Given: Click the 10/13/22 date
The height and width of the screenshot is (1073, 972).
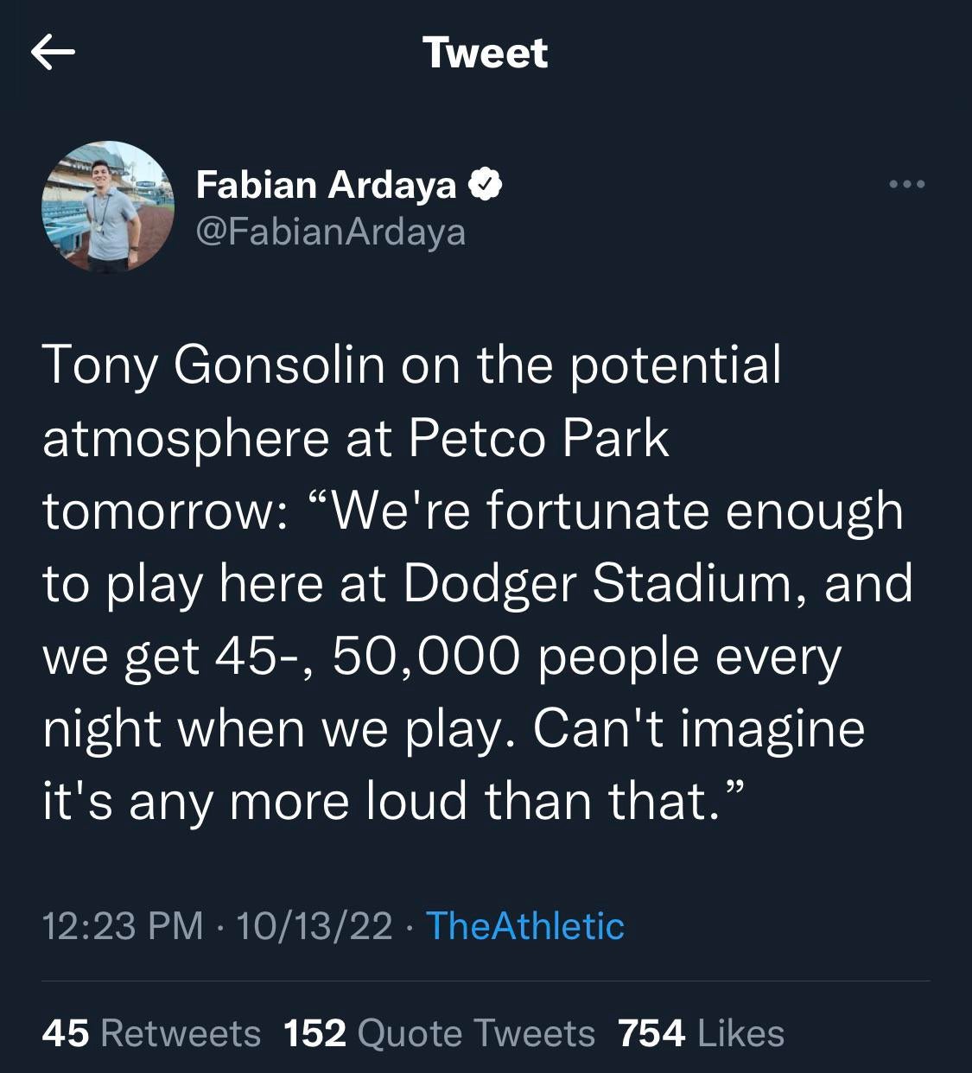Looking at the screenshot, I should coord(314,926).
